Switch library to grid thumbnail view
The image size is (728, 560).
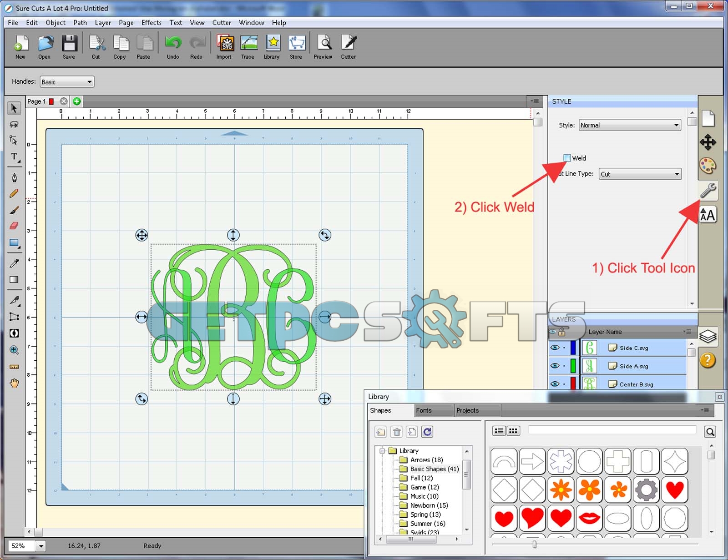513,431
